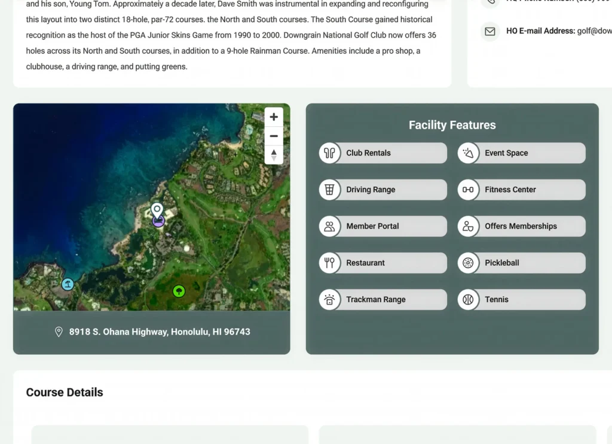Click the HQ e-mail envelope icon
The image size is (612, 444).
[x=490, y=31]
